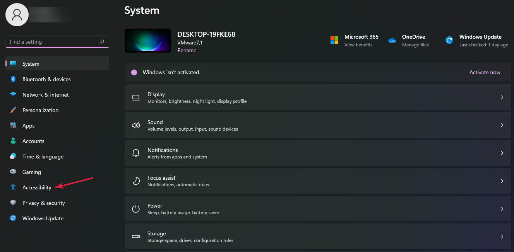Click the Bluetooth & devices sidebar icon
Viewport: 514px width, 252px height.
(x=13, y=79)
